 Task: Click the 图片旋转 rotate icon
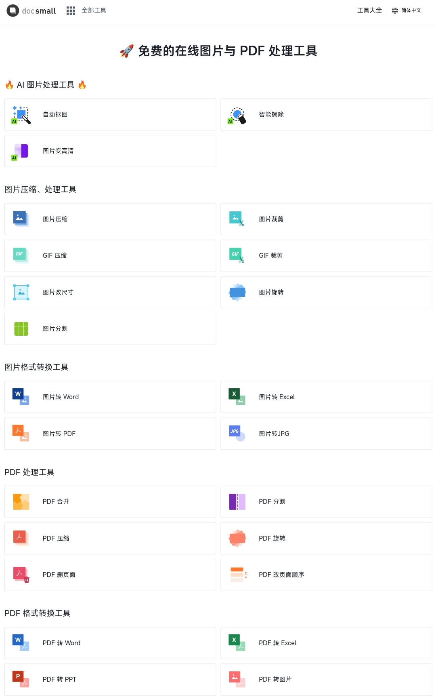coord(237,292)
